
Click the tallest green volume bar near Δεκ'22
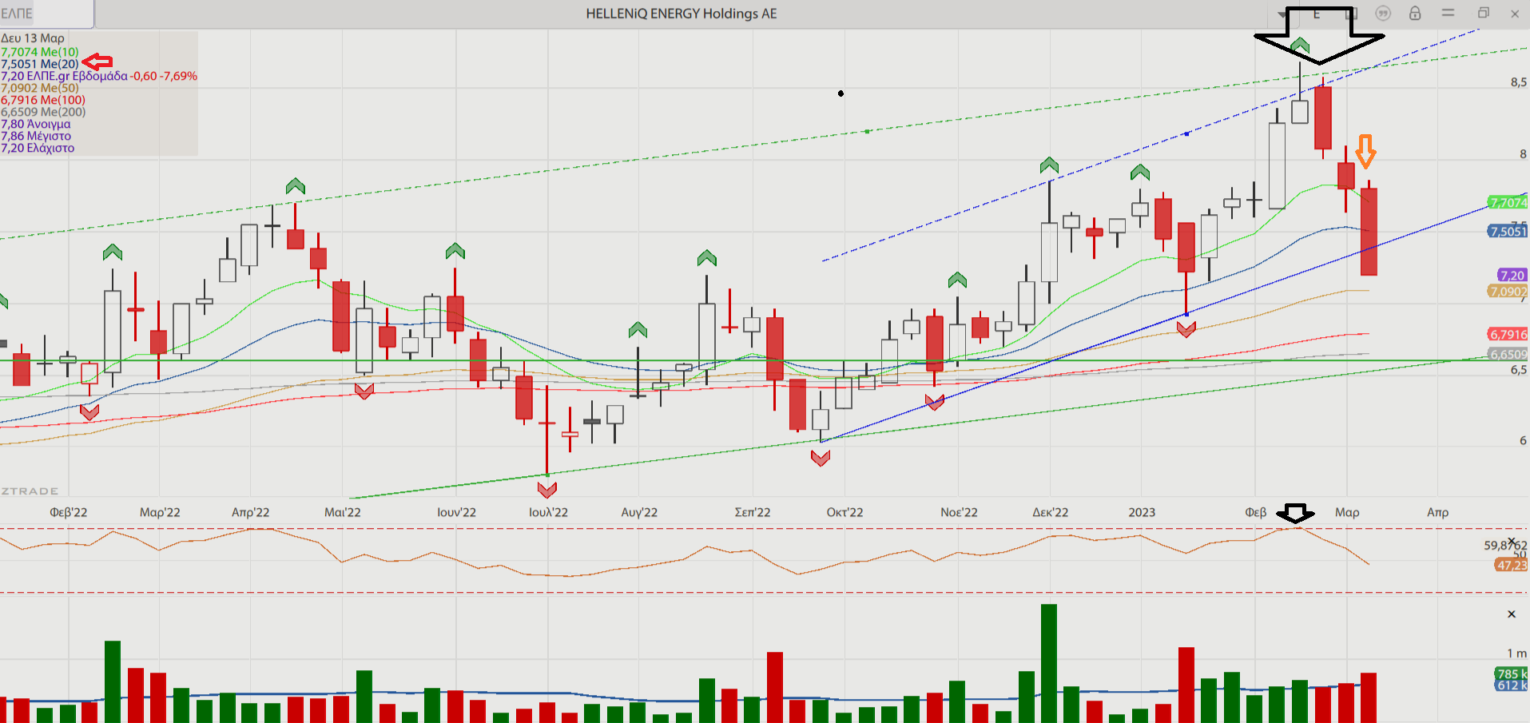point(1049,663)
